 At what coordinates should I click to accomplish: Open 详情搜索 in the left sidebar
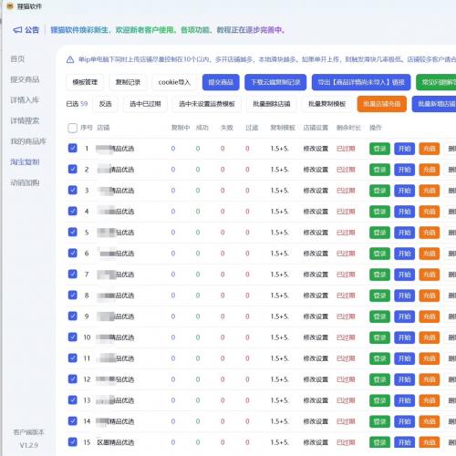tap(25, 120)
